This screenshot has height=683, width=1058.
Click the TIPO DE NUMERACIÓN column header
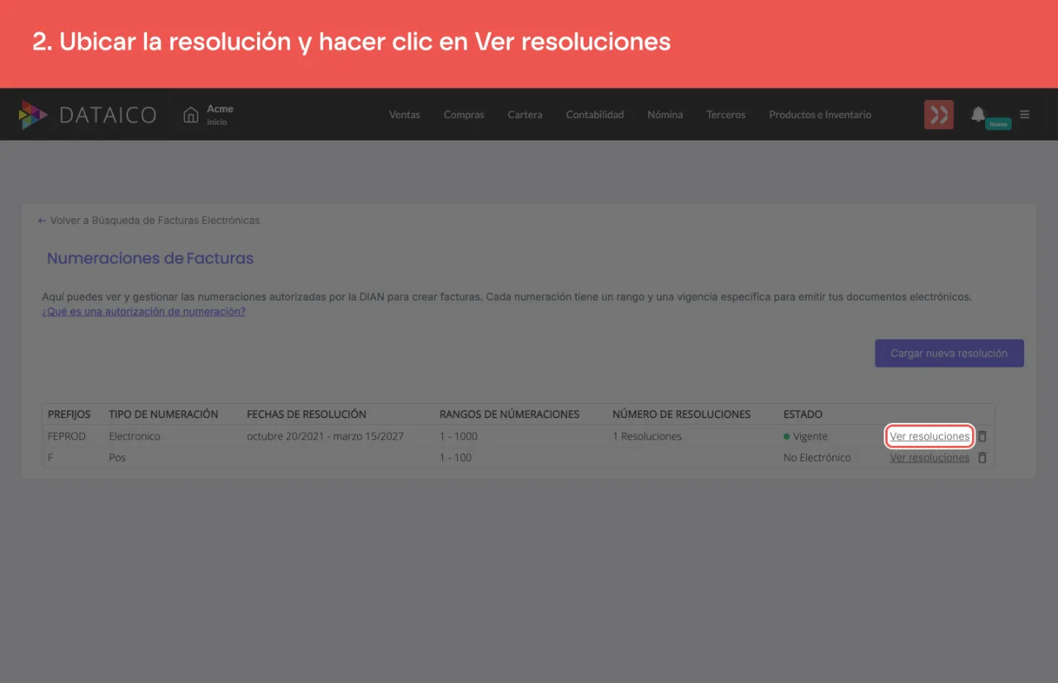pyautogui.click(x=164, y=414)
